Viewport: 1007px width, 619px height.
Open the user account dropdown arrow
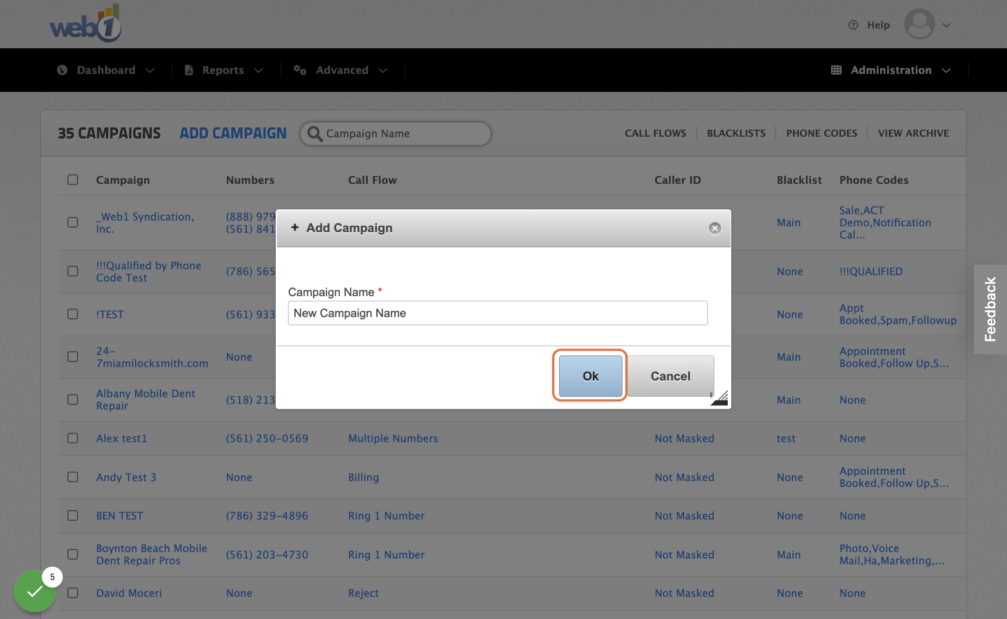tap(946, 25)
